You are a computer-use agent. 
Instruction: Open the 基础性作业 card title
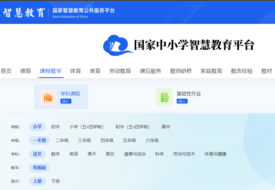tap(189, 94)
